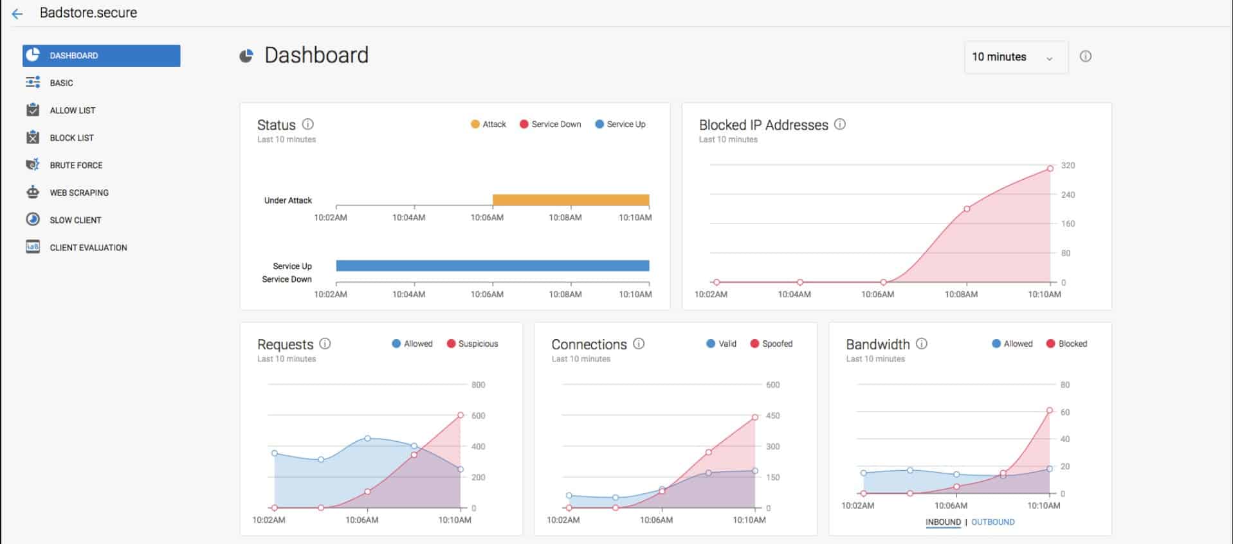Click Blocked IP data point at 10:08AM
Image resolution: width=1233 pixels, height=544 pixels.
pyautogui.click(x=967, y=209)
